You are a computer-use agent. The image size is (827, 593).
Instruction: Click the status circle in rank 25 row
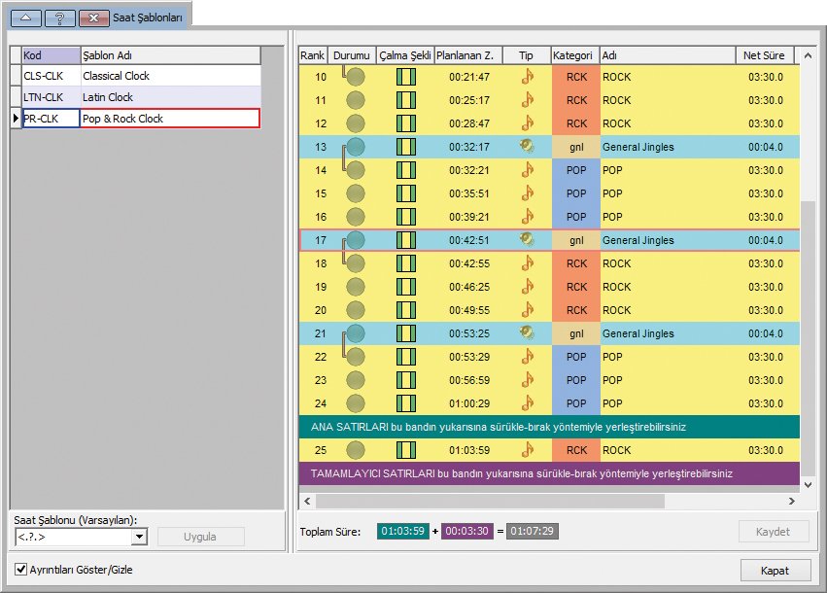click(x=356, y=450)
